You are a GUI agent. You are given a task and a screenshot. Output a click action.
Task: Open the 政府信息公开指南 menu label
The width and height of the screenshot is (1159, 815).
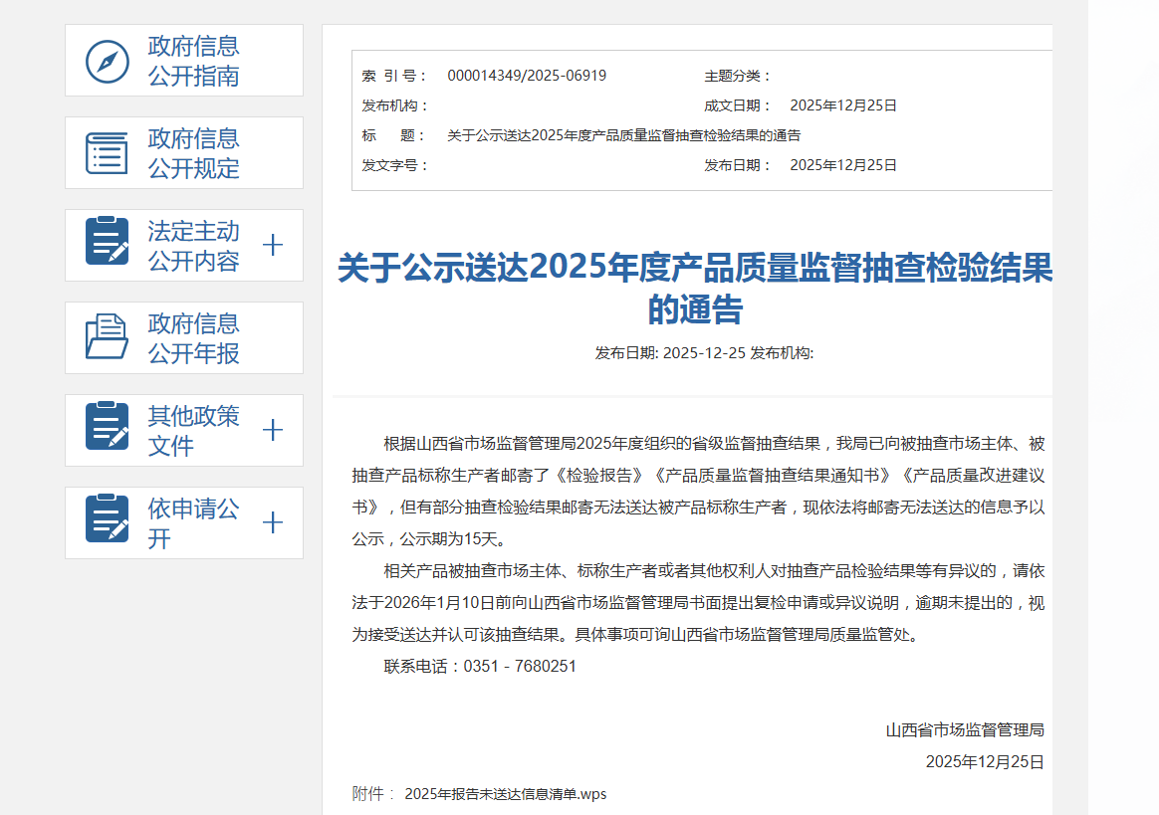tap(193, 62)
